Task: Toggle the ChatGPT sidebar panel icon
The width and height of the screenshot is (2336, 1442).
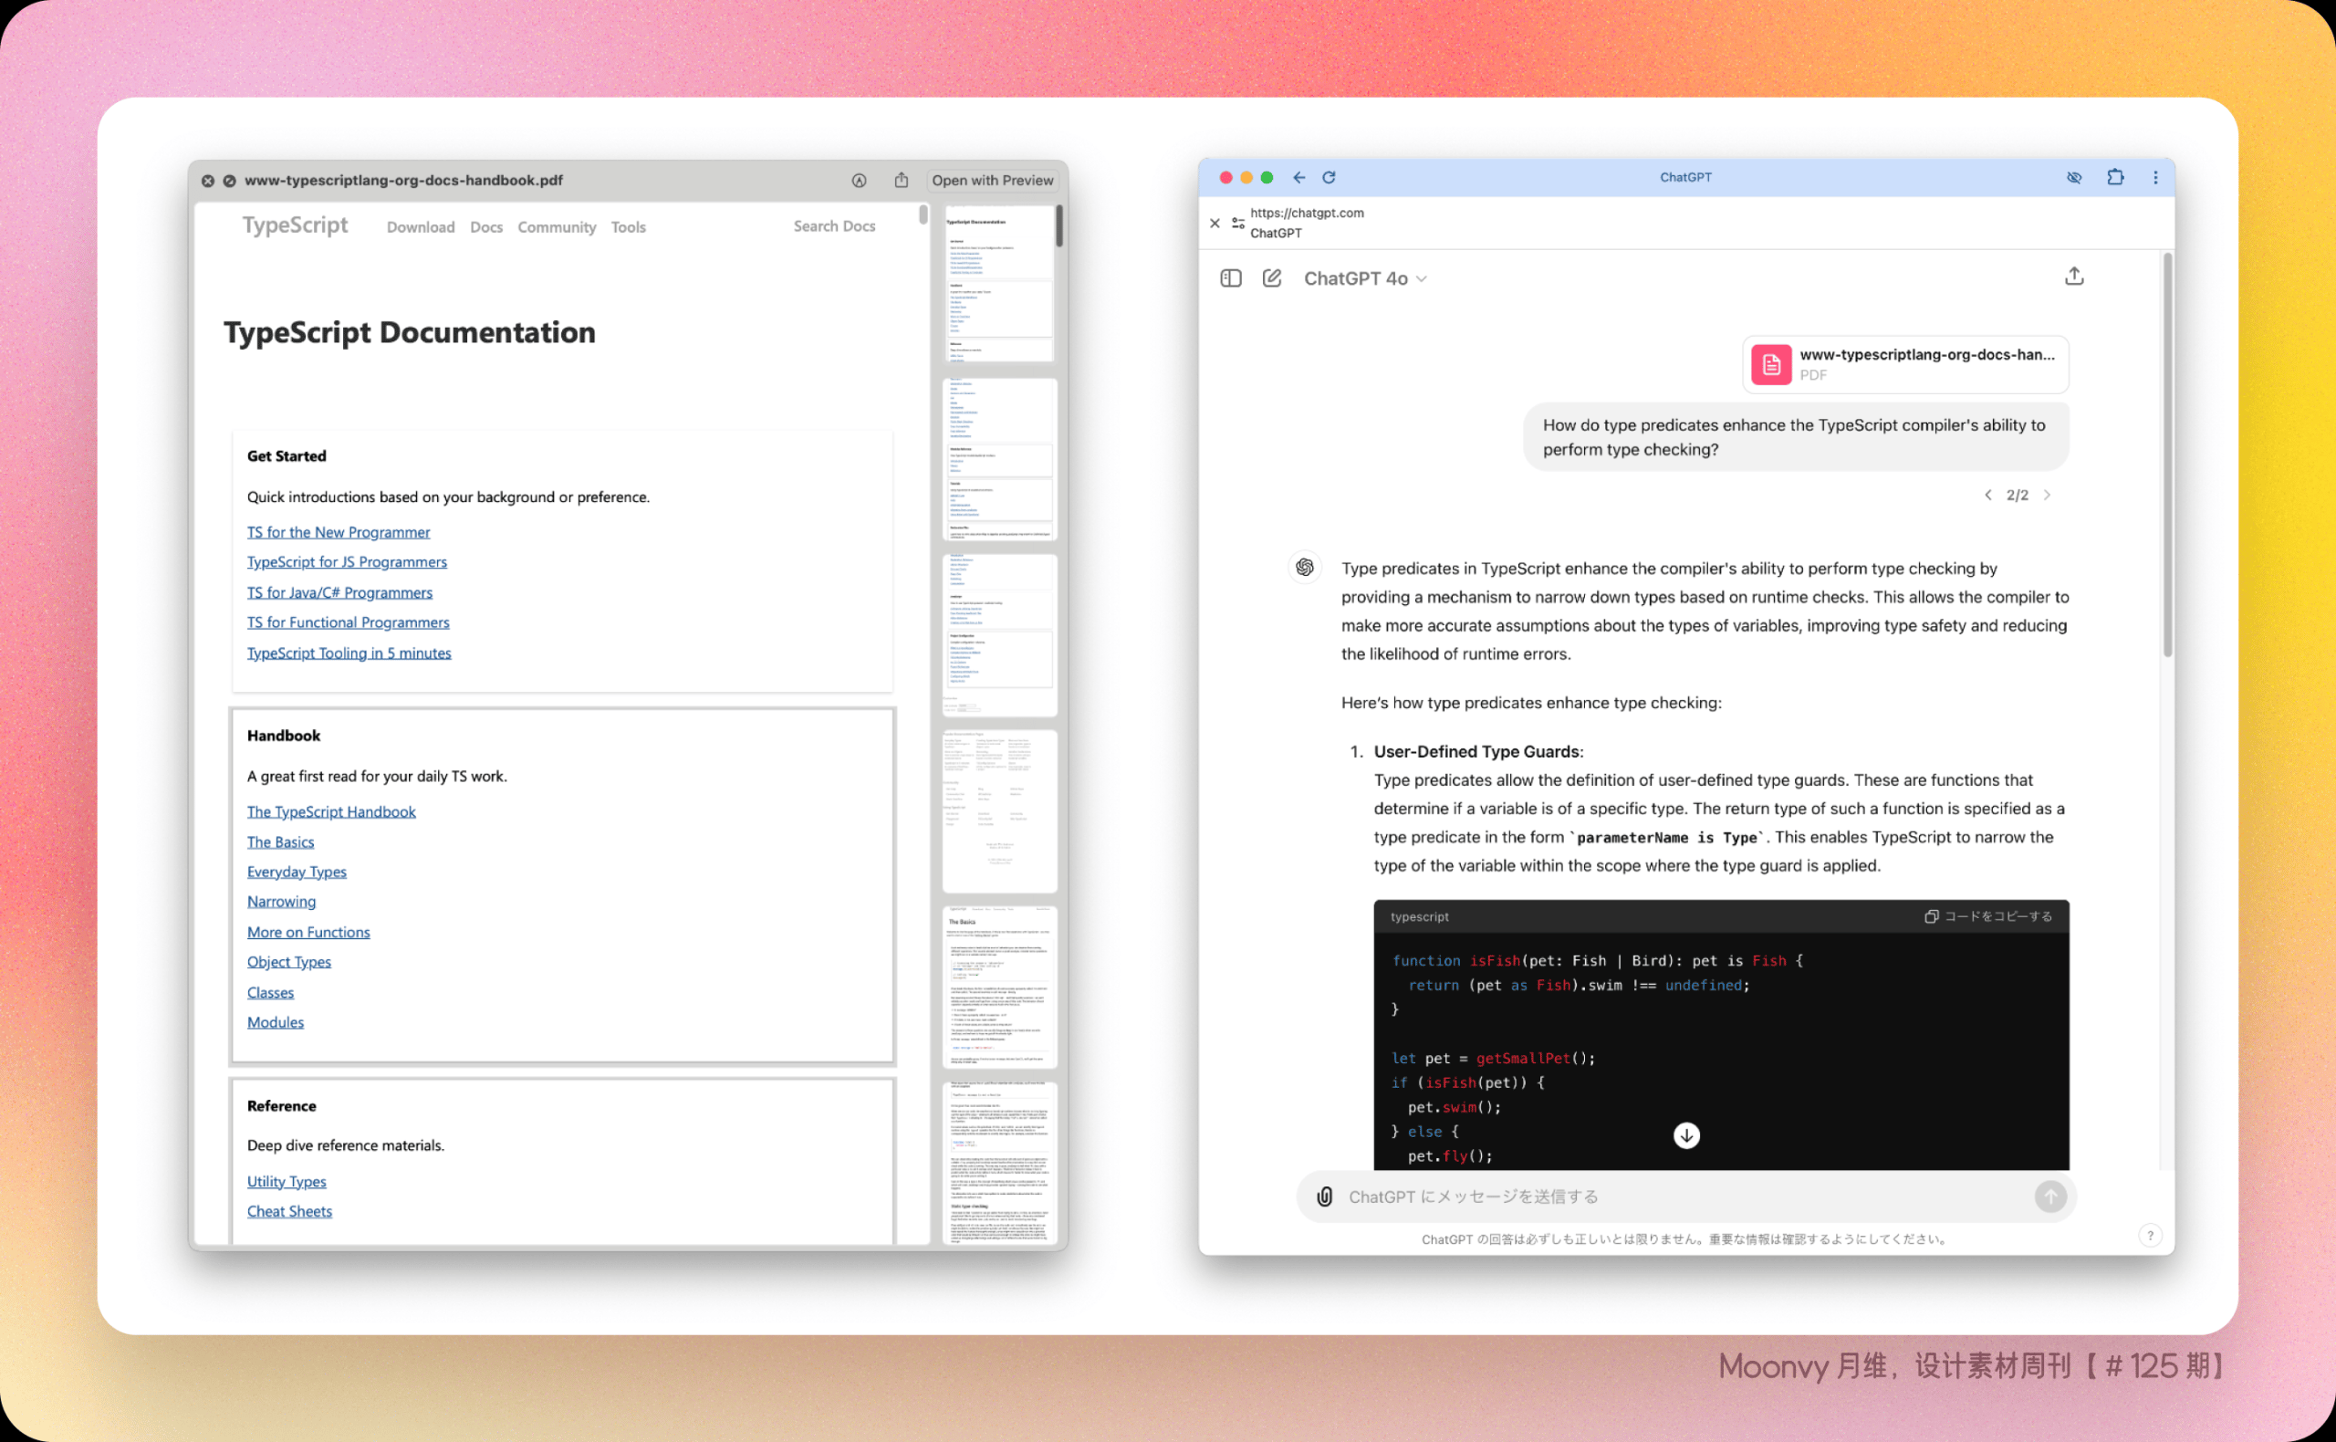Action: [x=1230, y=278]
